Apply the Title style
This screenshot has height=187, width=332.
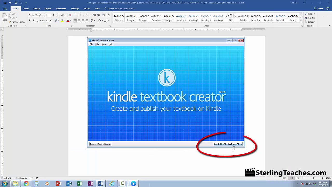(231, 18)
